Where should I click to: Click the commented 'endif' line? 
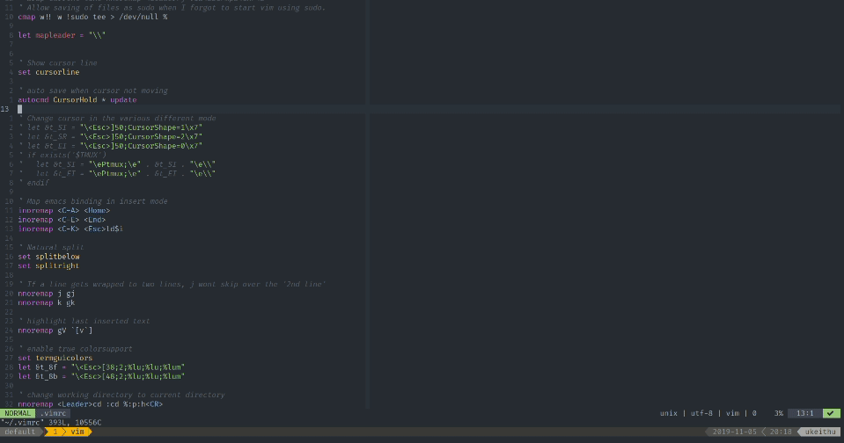point(33,183)
